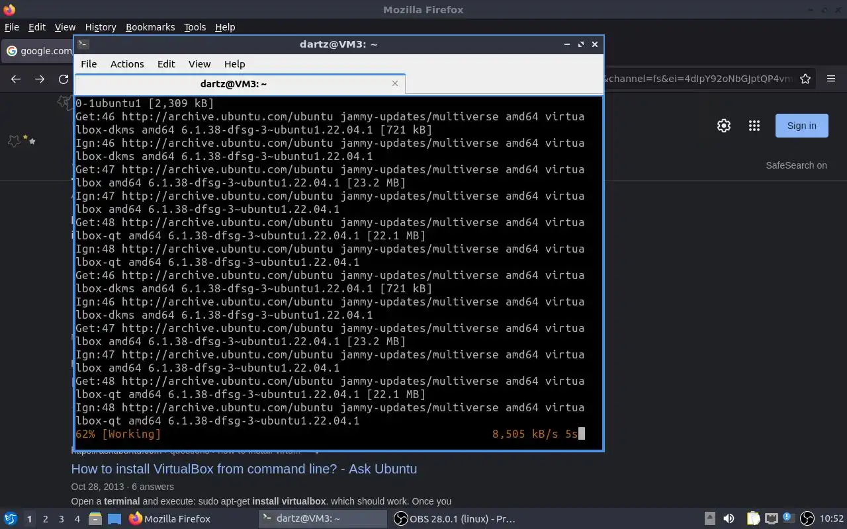Viewport: 847px width, 529px height.
Task: Open Firefox File menu
Action: tap(12, 27)
